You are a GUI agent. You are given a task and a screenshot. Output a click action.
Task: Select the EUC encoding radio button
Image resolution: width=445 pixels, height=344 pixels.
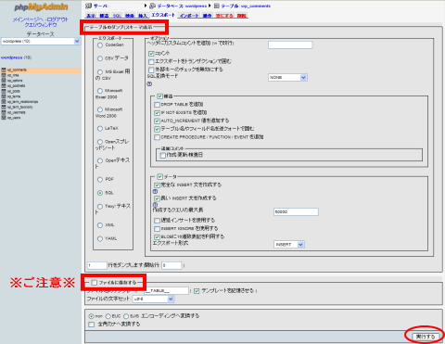pos(108,316)
